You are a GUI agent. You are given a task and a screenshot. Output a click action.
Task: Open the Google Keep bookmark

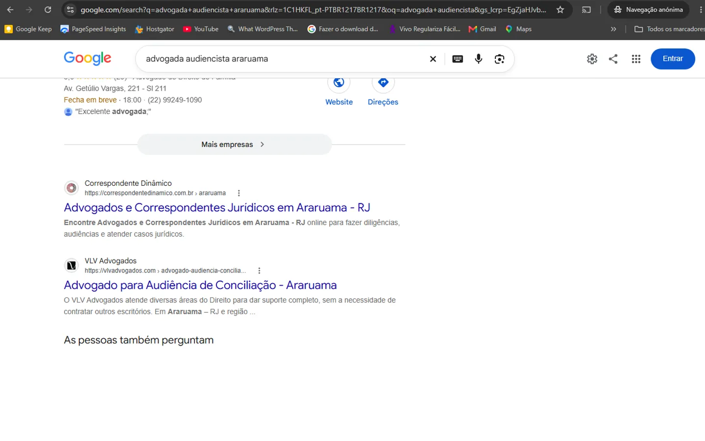pyautogui.click(x=28, y=29)
